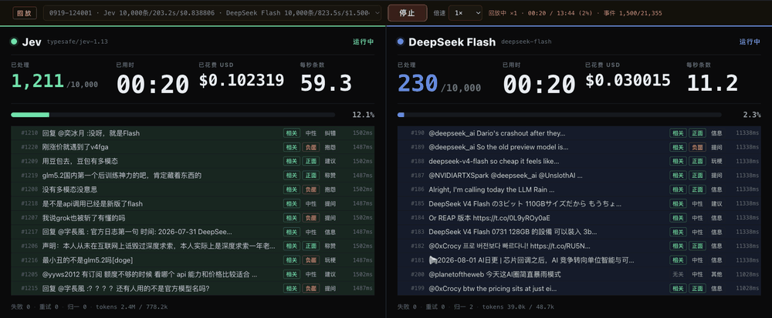Viewport: 772px width, 318px height.
Task: Select row #1209 用豆包去，豆包有多模态
Action: [192, 162]
